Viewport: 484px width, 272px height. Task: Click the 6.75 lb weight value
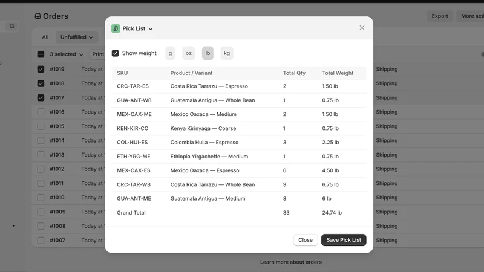330,184
